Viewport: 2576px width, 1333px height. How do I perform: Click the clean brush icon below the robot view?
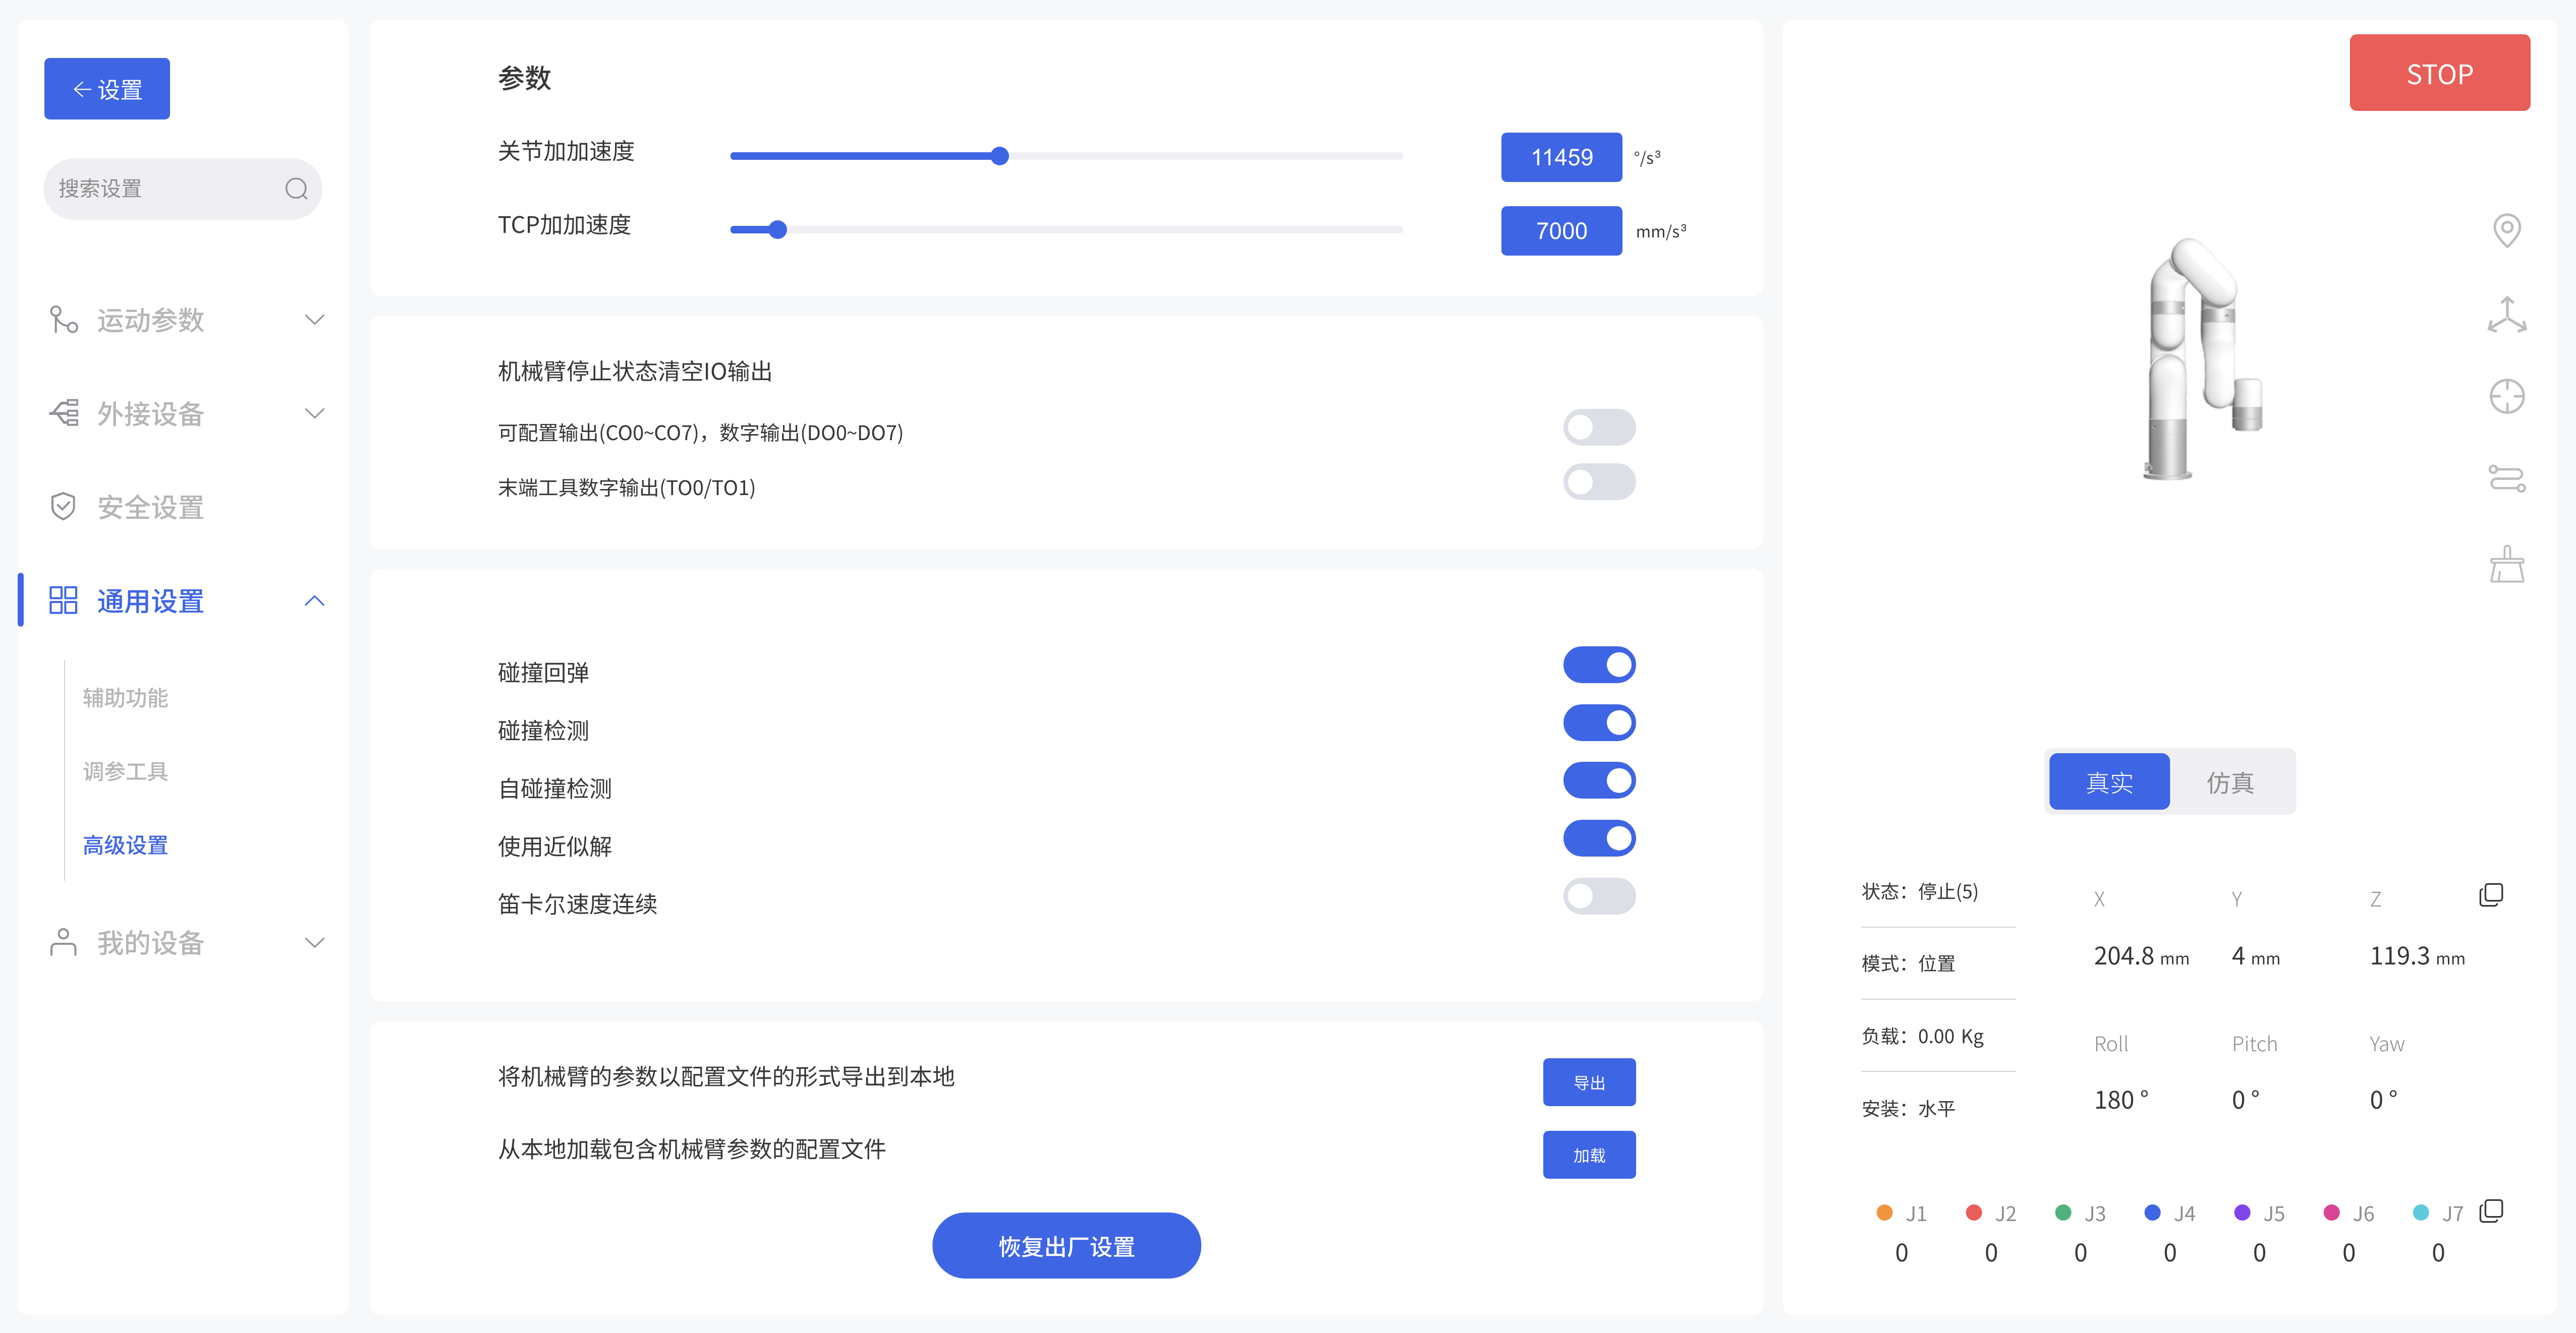tap(2508, 563)
